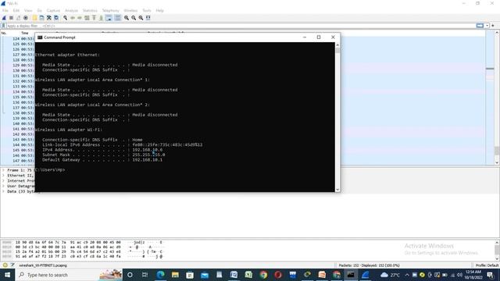The width and height of the screenshot is (500, 281).
Task: Close this capture file via the toolbar
Action: [49, 18]
